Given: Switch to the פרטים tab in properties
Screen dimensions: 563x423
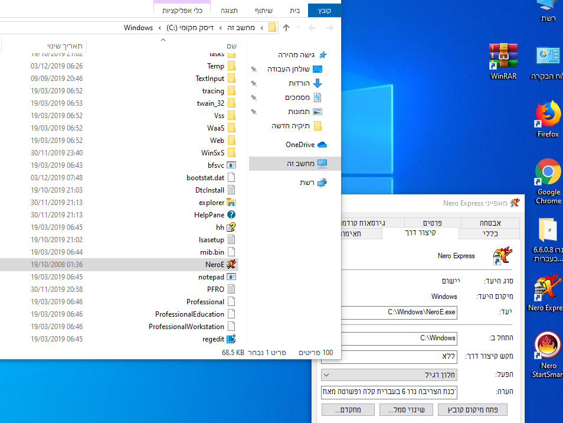Looking at the screenshot, I should click(433, 223).
